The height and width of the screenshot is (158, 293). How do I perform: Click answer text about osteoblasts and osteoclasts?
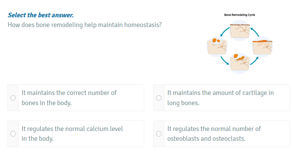(x=214, y=134)
